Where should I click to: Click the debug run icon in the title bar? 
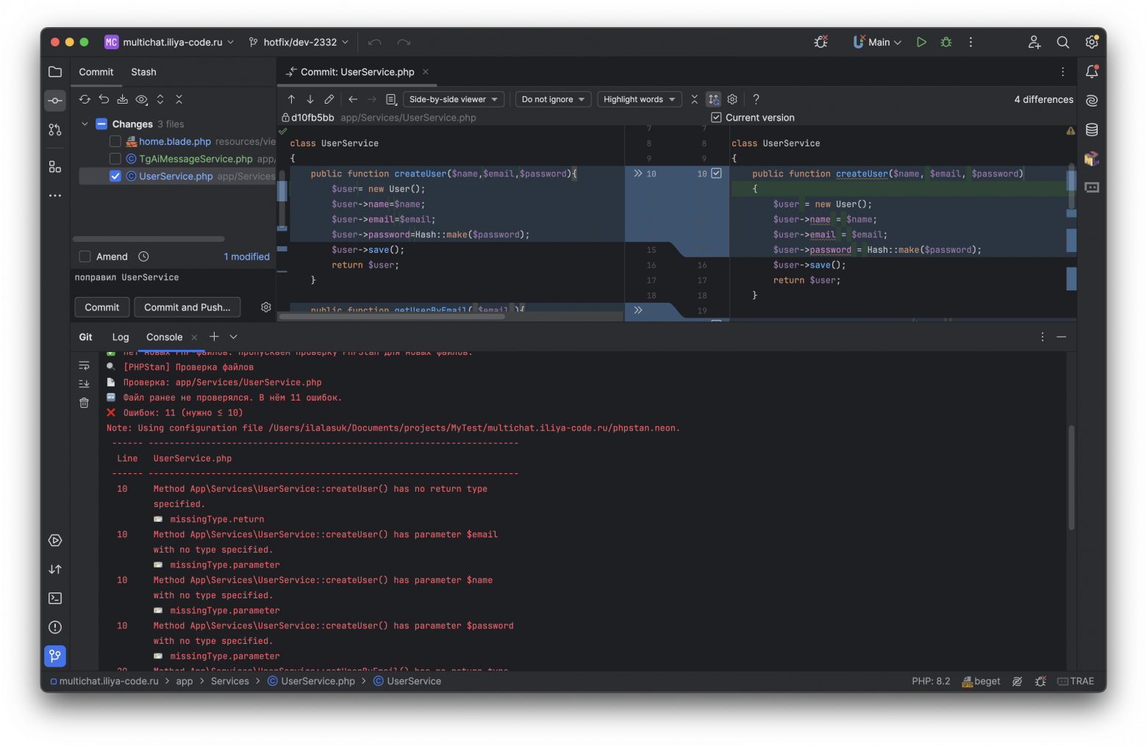click(946, 42)
